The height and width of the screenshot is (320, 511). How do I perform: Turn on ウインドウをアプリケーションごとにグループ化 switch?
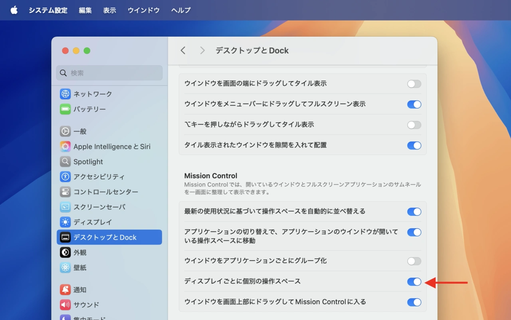[x=414, y=261]
